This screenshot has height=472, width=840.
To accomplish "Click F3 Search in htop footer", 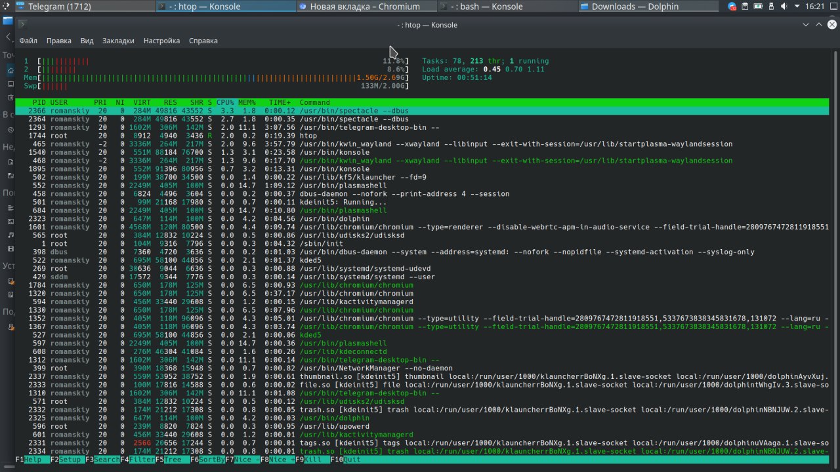I will 103,460.
